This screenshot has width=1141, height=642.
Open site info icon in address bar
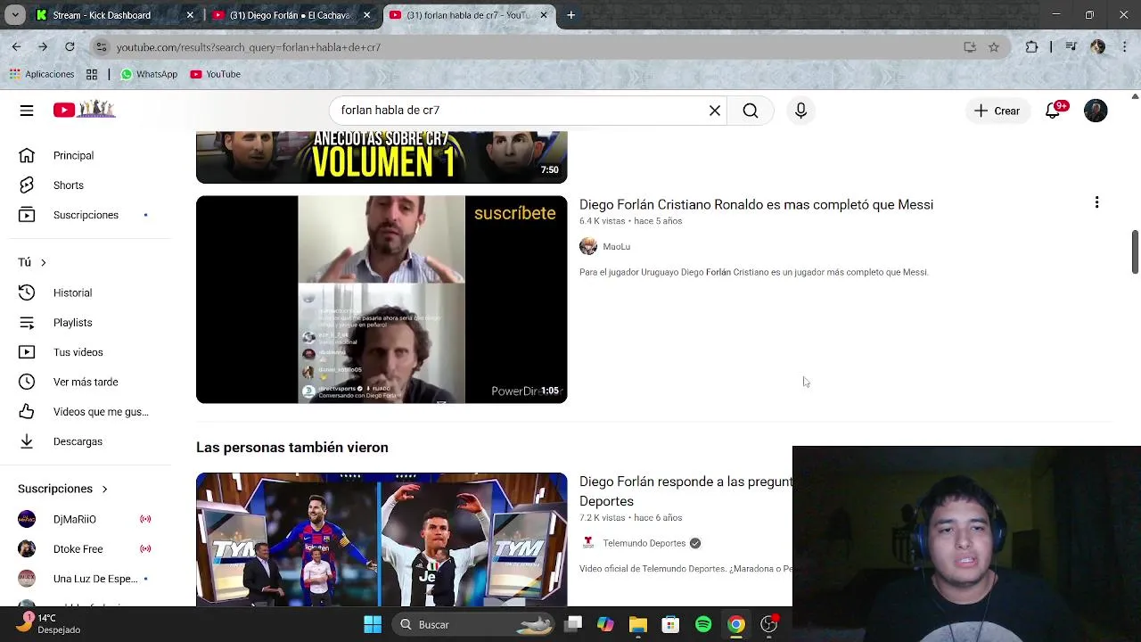tap(102, 47)
